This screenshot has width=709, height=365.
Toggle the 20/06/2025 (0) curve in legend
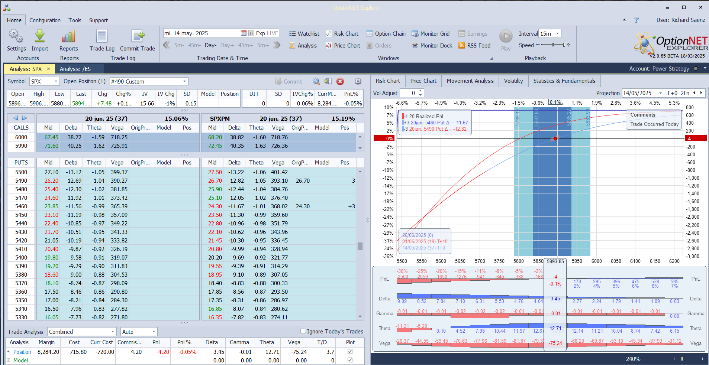[x=418, y=235]
